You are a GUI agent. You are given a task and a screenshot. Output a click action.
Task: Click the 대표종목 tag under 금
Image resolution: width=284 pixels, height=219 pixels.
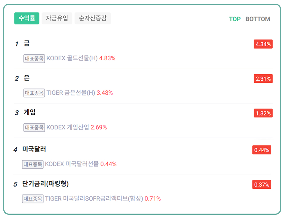[x=34, y=59]
